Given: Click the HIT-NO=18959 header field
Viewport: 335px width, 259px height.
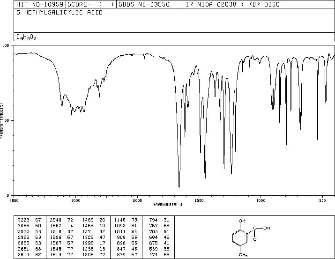Looking at the screenshot, I should pyautogui.click(x=40, y=4).
